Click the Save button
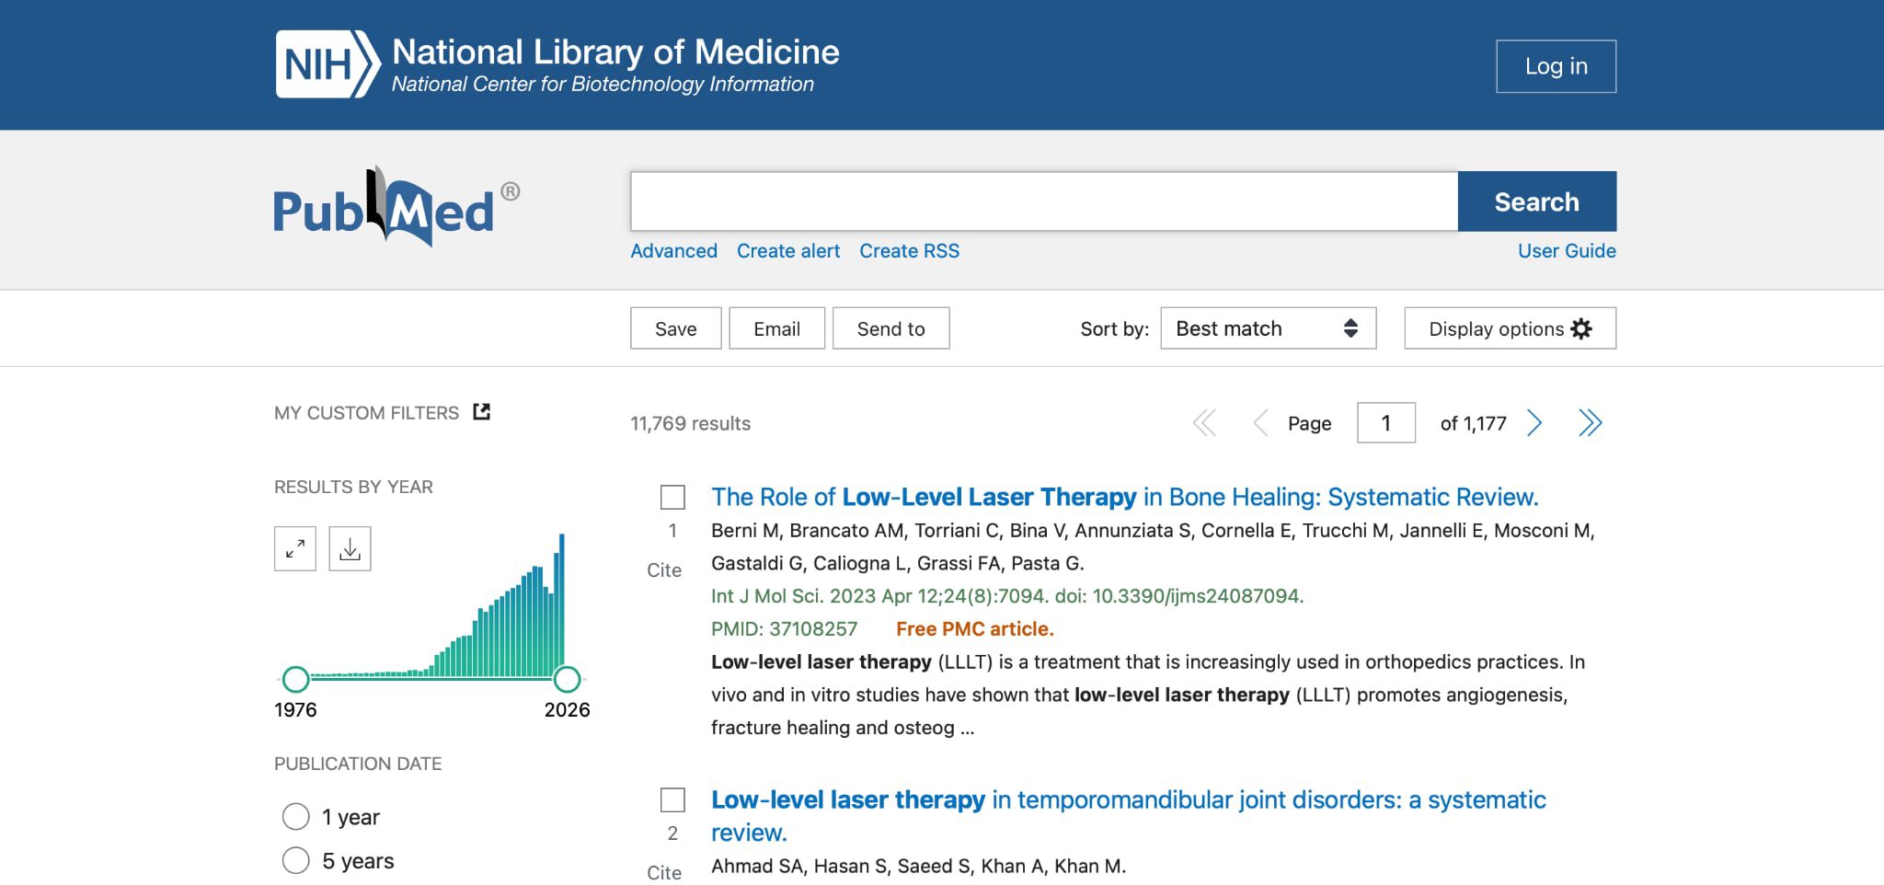1884x885 pixels. 675,328
